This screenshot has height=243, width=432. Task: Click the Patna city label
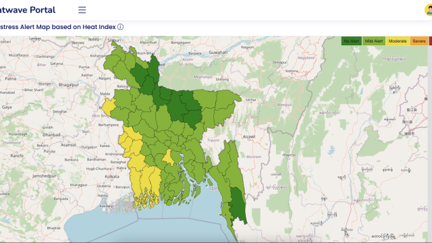click(11, 78)
